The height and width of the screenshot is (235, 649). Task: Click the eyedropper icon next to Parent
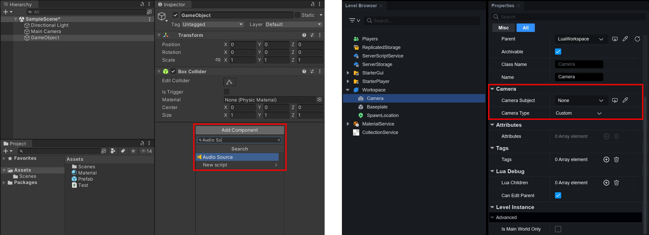click(x=625, y=39)
